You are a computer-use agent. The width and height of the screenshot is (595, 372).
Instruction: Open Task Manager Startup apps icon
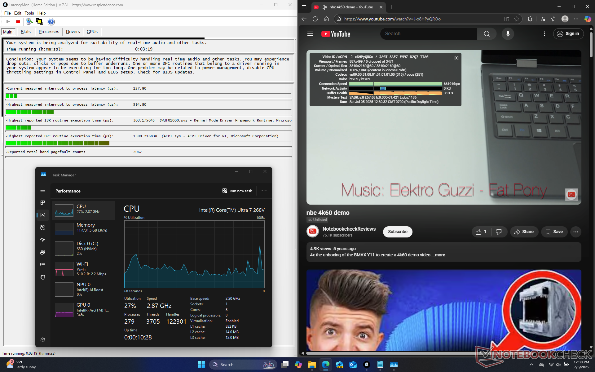(43, 240)
